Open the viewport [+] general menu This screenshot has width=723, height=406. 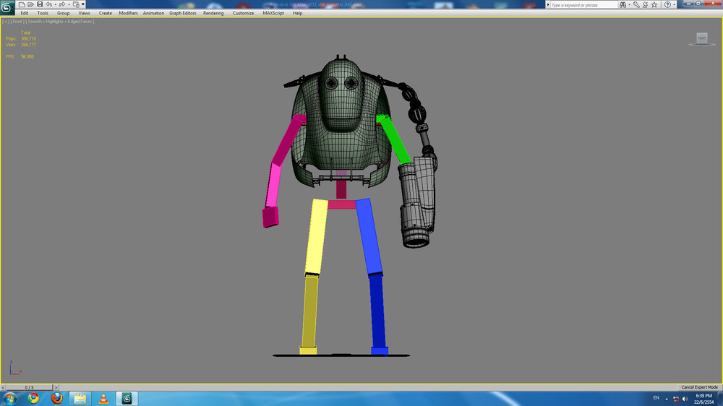tap(6, 22)
